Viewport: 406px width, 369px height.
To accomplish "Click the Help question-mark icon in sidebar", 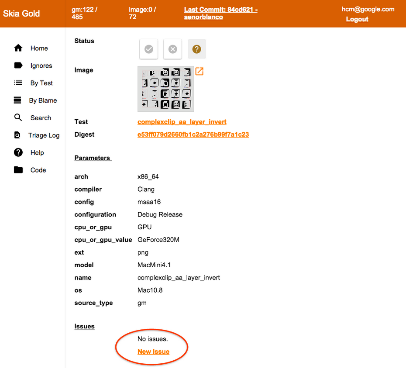I will pyautogui.click(x=18, y=153).
